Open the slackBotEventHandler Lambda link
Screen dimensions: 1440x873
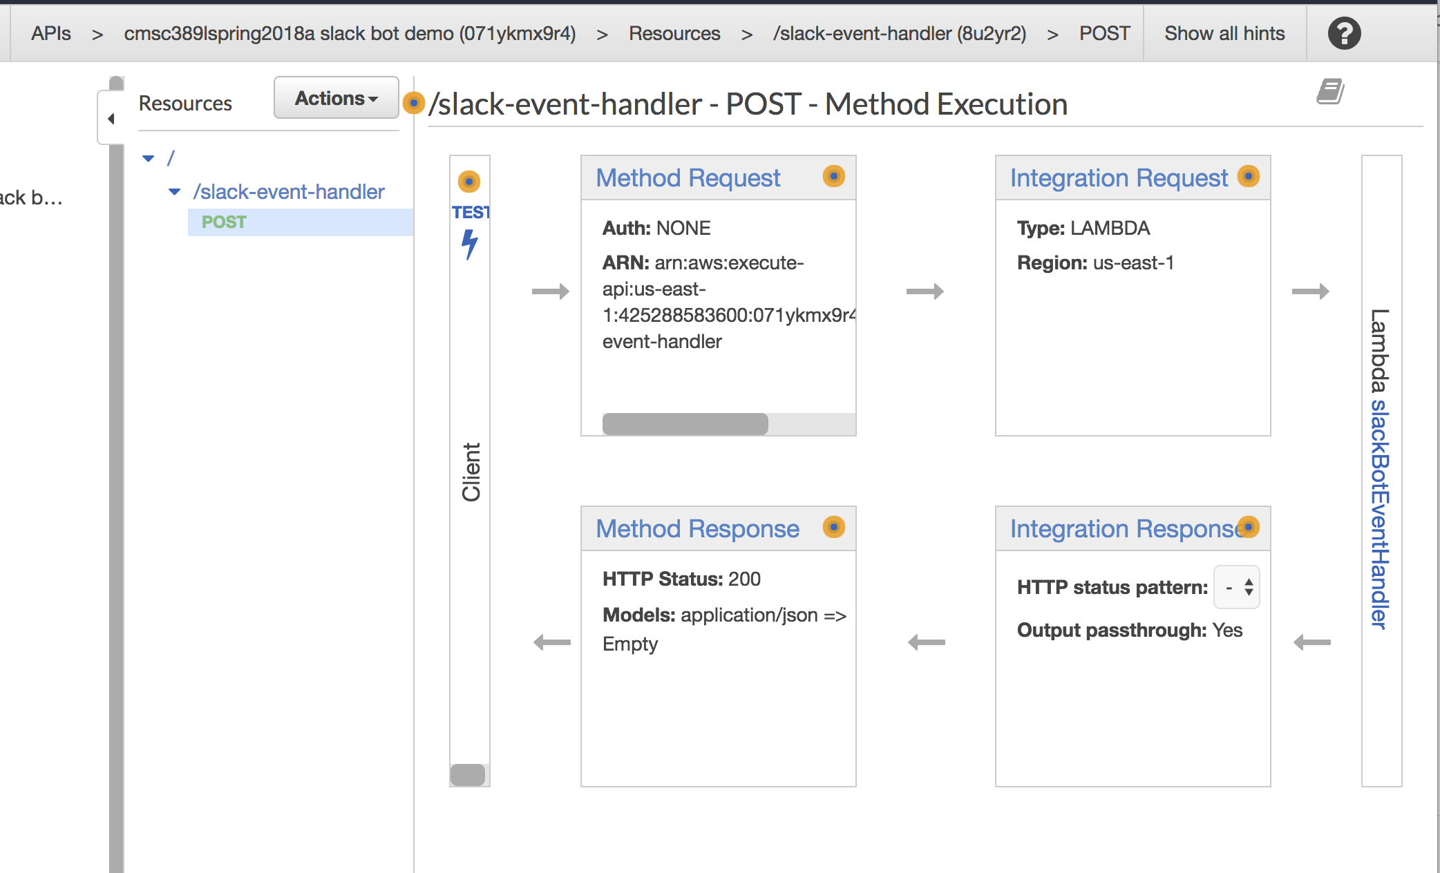[x=1379, y=514]
